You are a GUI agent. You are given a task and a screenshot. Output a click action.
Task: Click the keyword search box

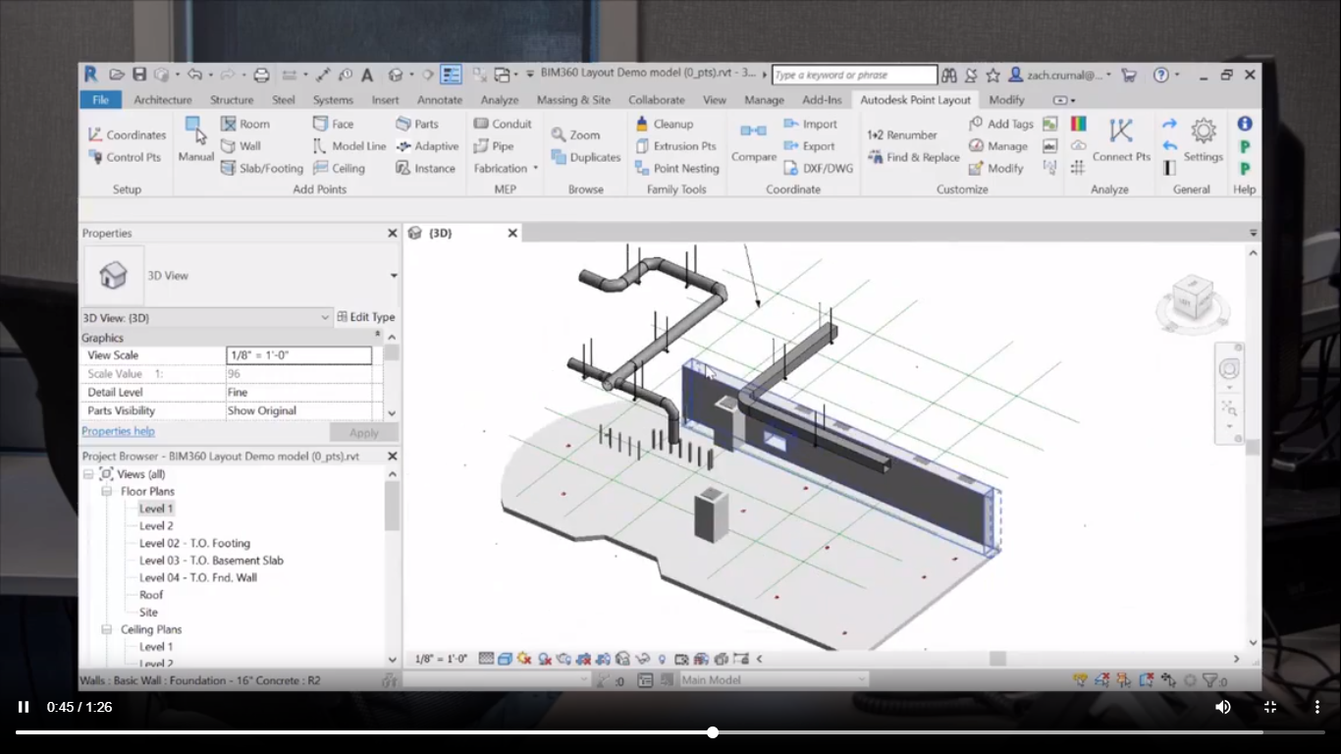pos(854,75)
